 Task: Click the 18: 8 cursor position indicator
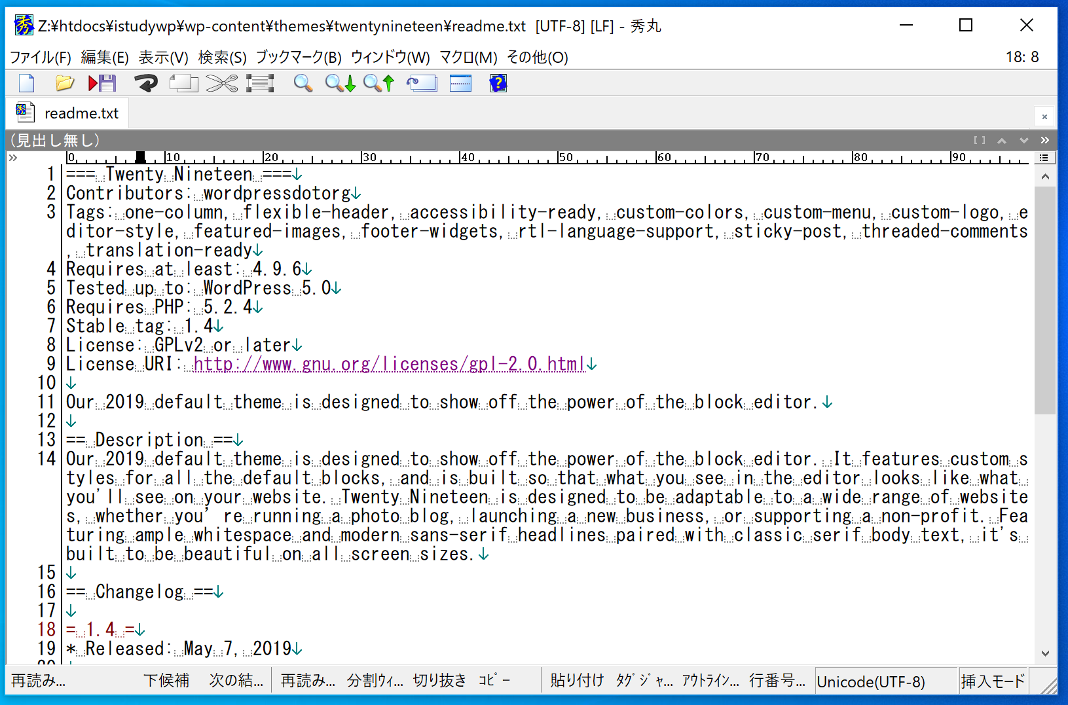point(1022,58)
